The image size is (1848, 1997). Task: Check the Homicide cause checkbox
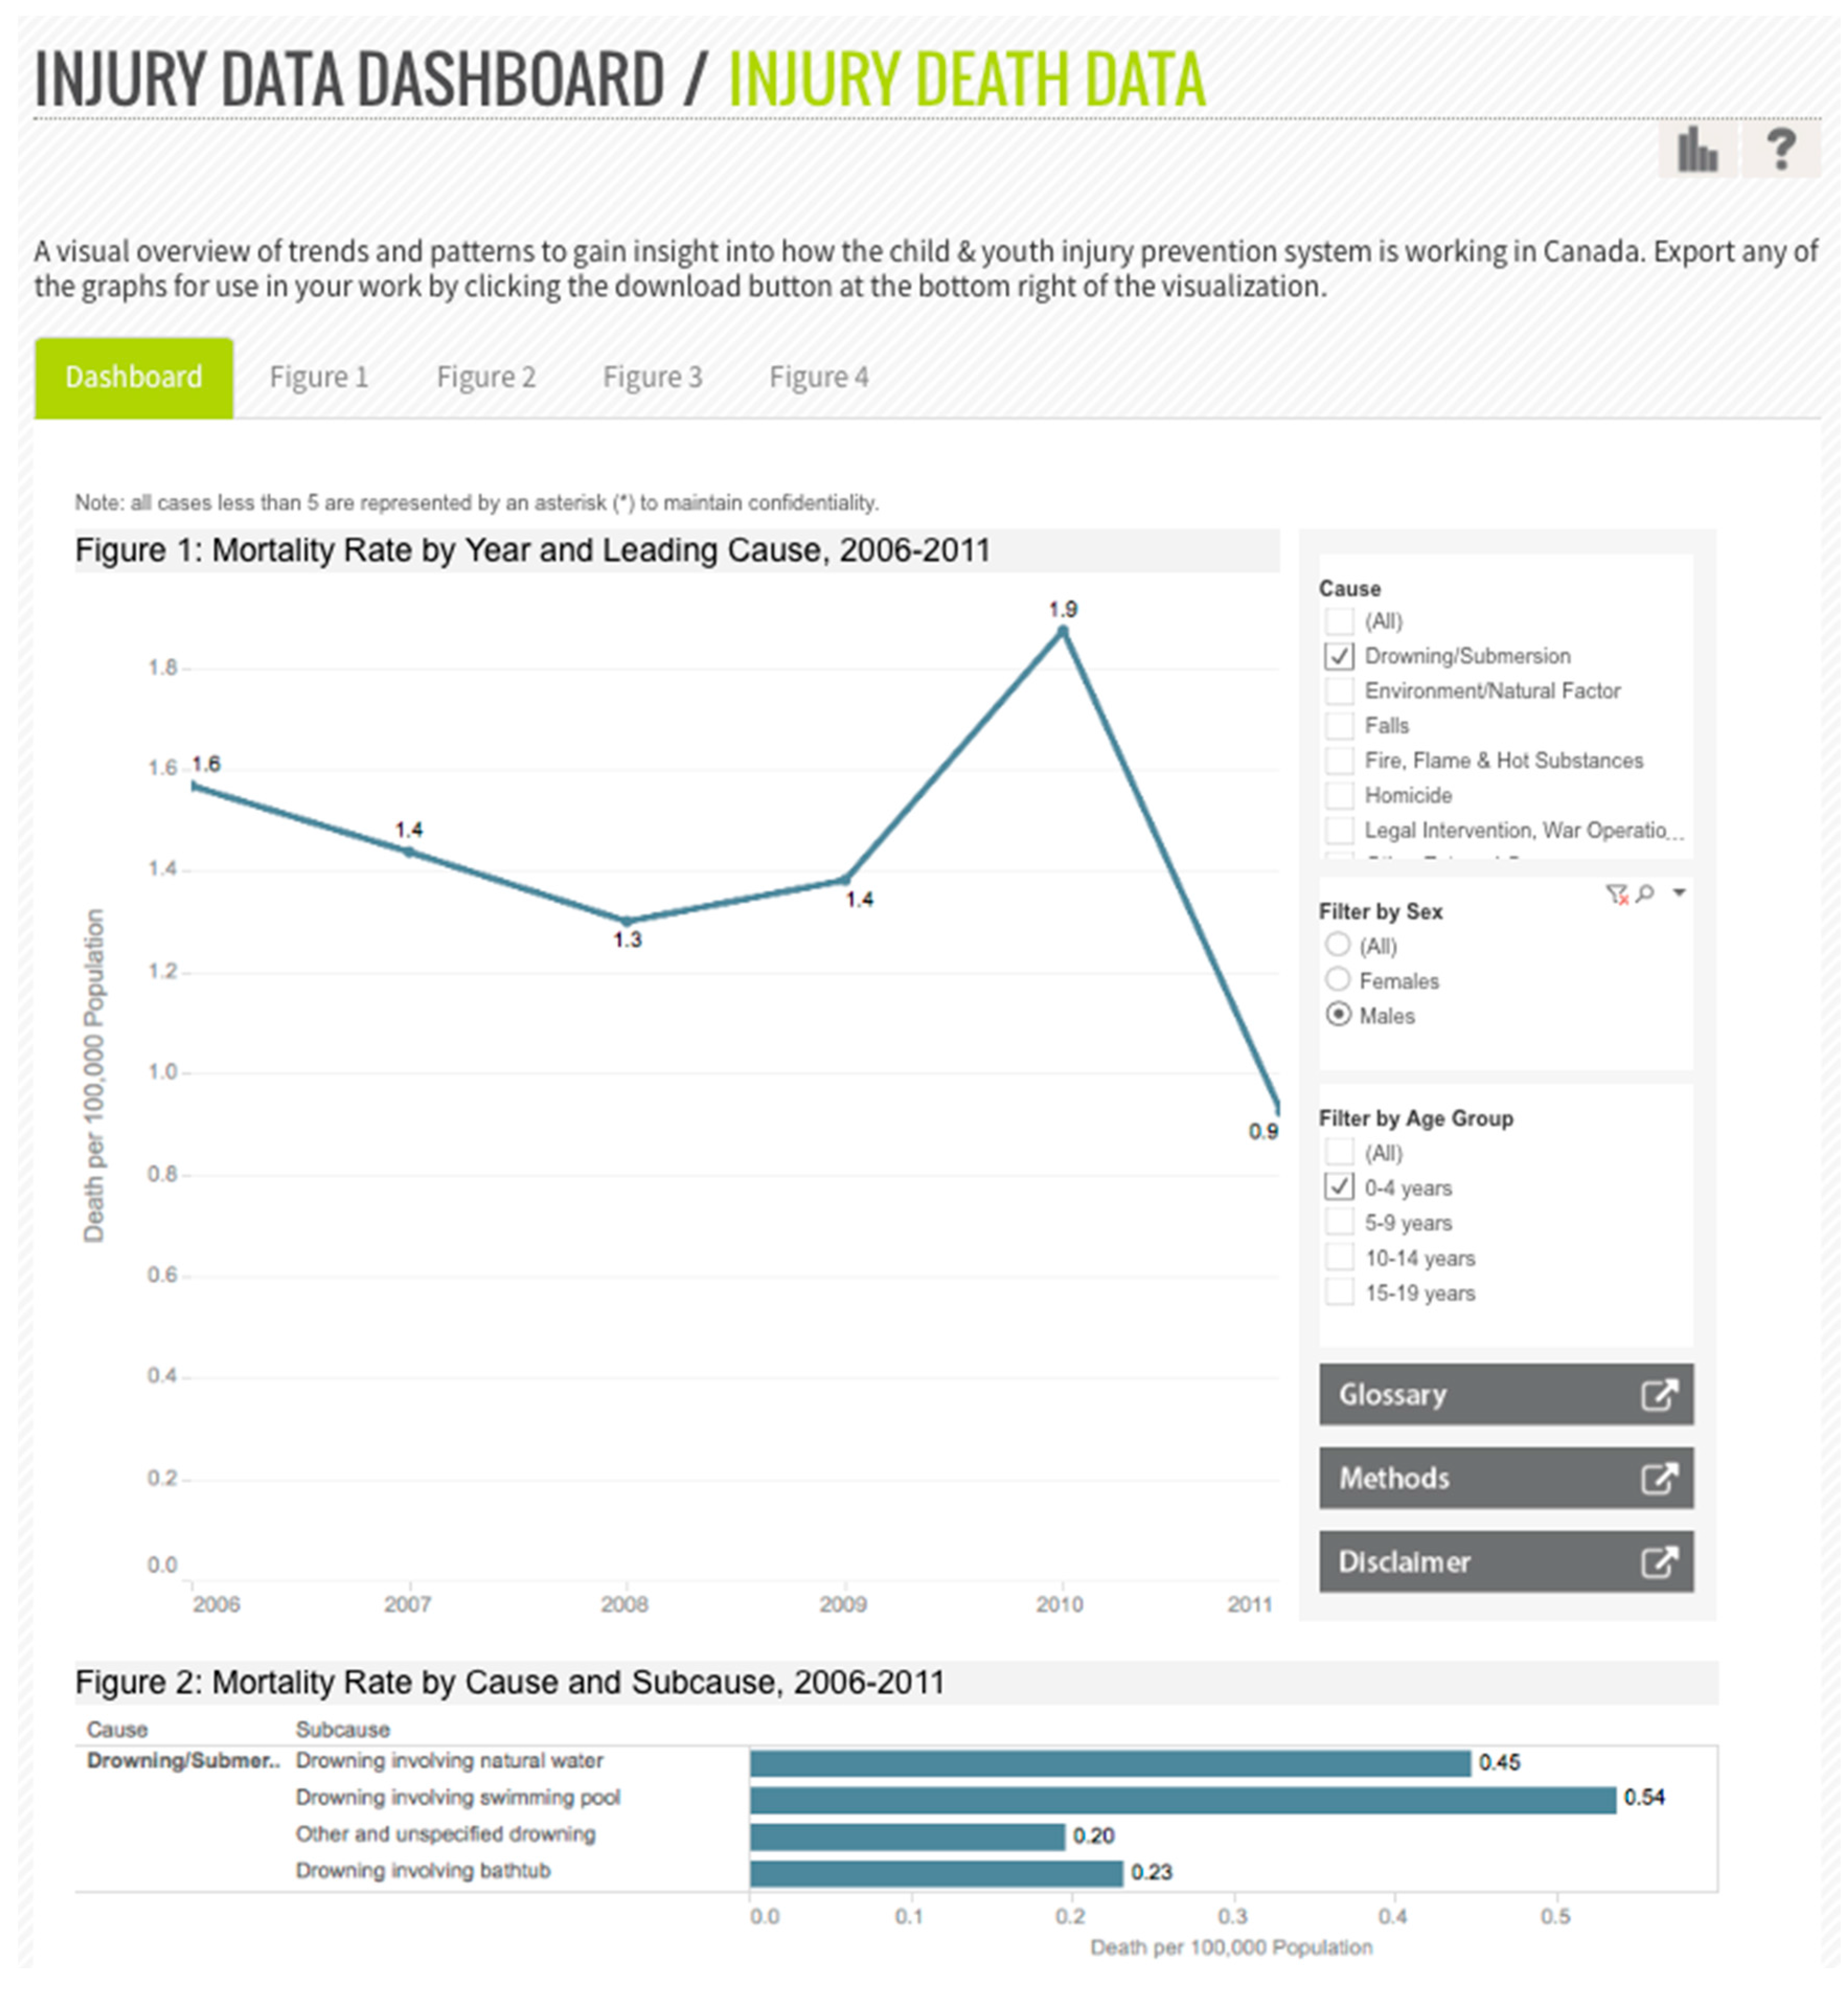1339,796
